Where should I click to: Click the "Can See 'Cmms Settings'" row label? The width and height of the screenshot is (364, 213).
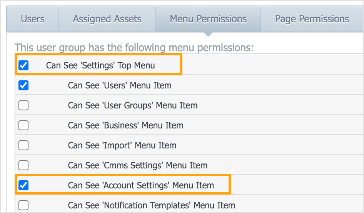point(138,165)
